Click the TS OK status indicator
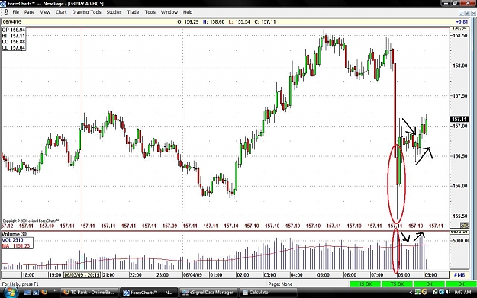This screenshot has height=298, width=477. pyautogui.click(x=397, y=284)
